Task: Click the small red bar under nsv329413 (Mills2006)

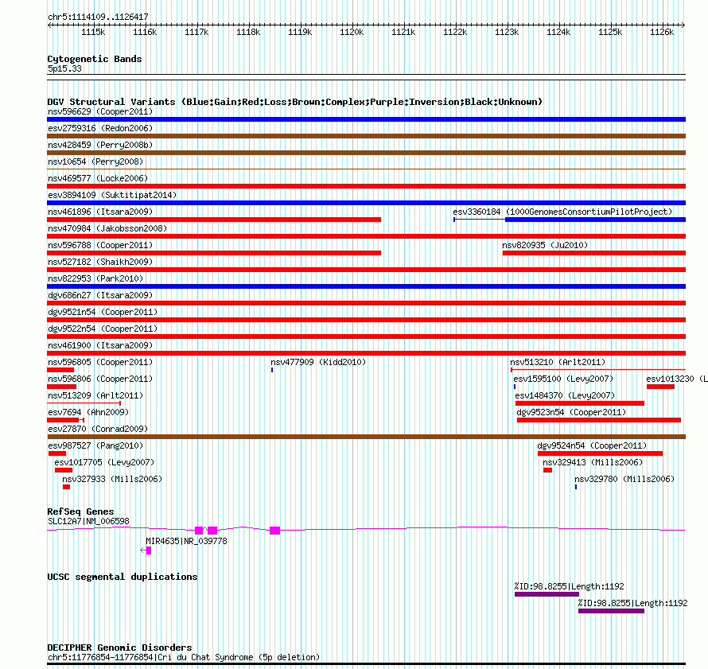Action: point(548,470)
